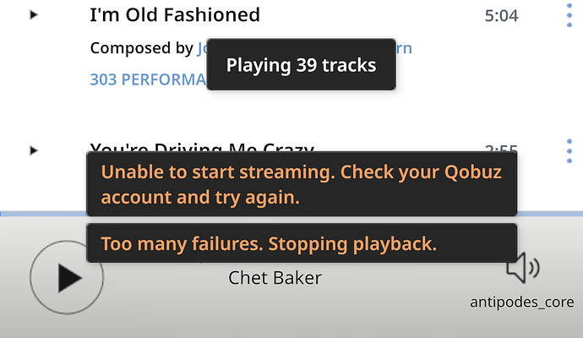The height and width of the screenshot is (338, 583).
Task: Click the I'm Old Fashioned track title
Action: [x=175, y=15]
